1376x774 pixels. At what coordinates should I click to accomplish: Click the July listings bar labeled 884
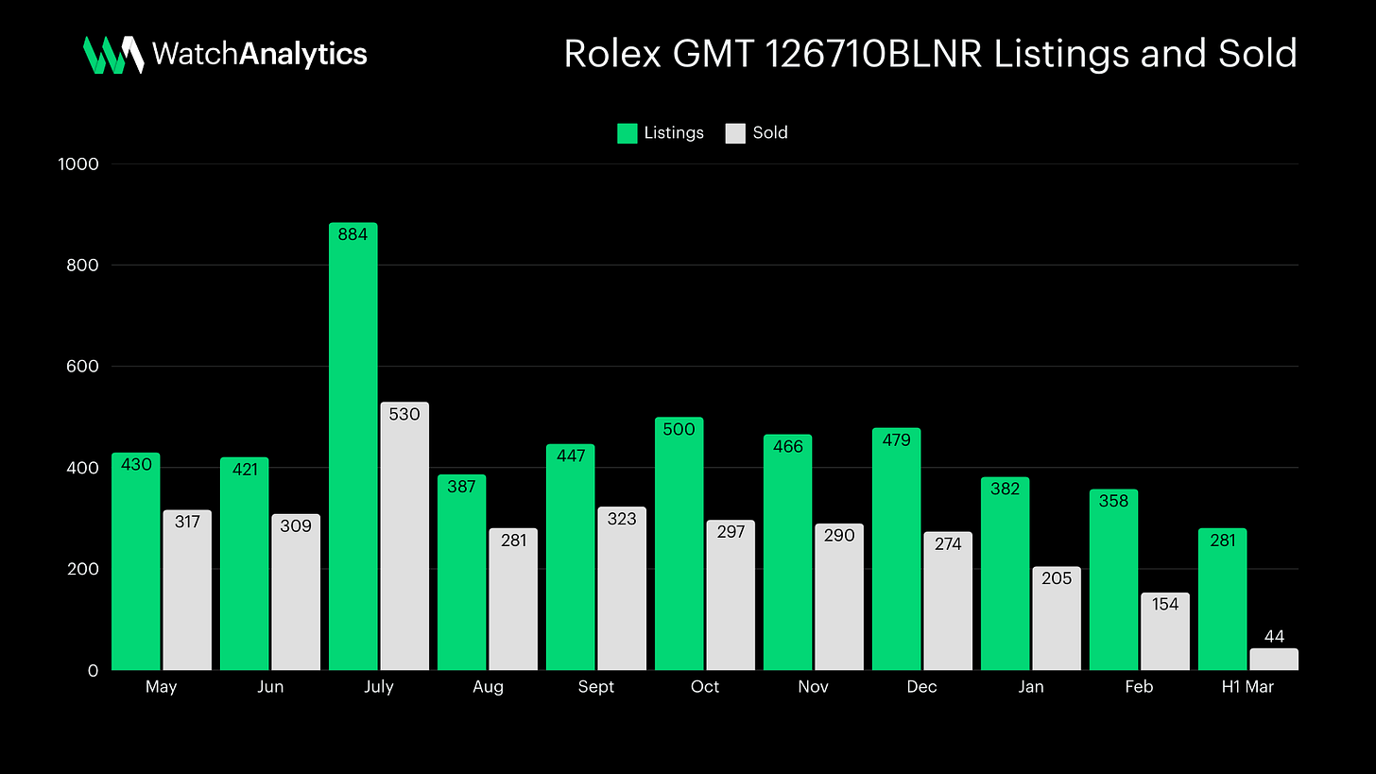point(353,446)
